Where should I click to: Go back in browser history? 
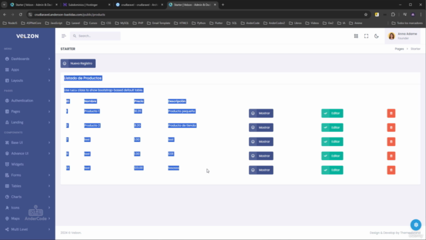pos(5,15)
